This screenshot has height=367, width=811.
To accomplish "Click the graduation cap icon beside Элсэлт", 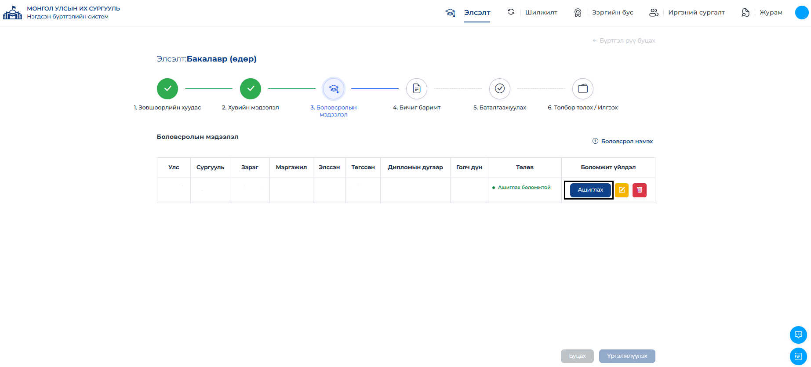I will click(450, 13).
